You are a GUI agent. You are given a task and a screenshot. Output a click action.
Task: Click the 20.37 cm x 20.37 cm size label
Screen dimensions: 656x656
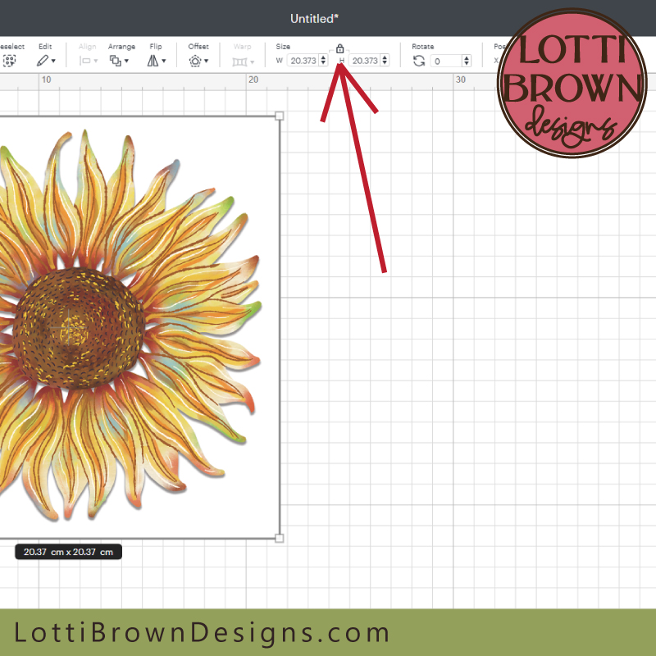pos(68,552)
